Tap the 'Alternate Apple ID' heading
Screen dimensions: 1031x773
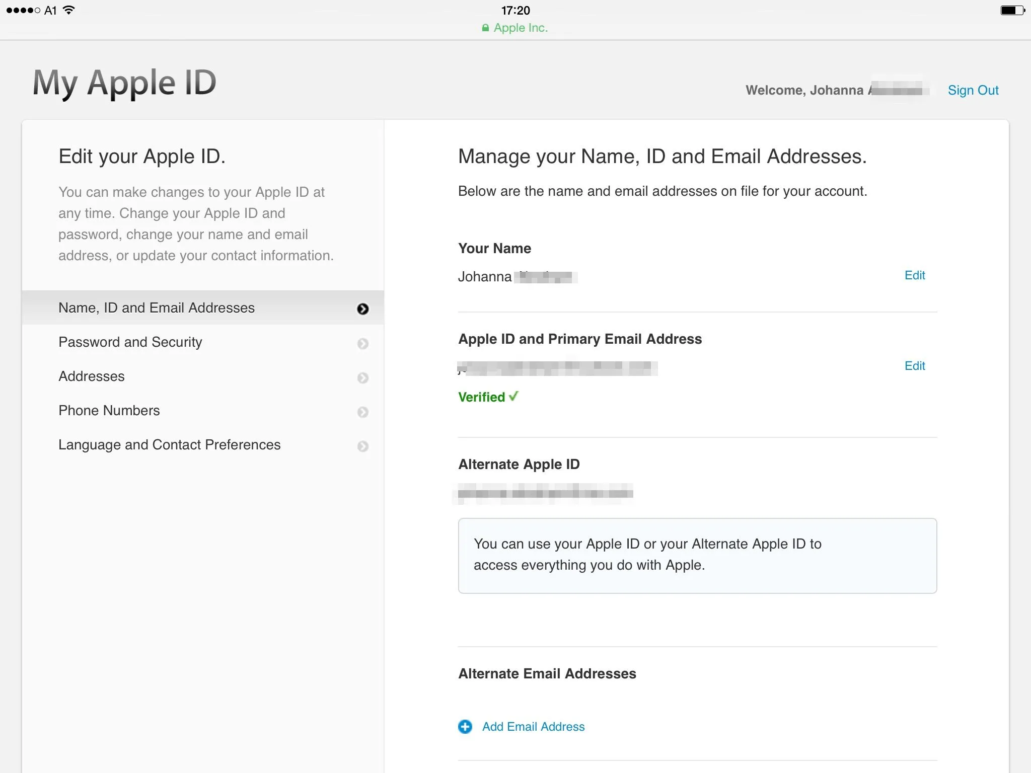coord(519,464)
